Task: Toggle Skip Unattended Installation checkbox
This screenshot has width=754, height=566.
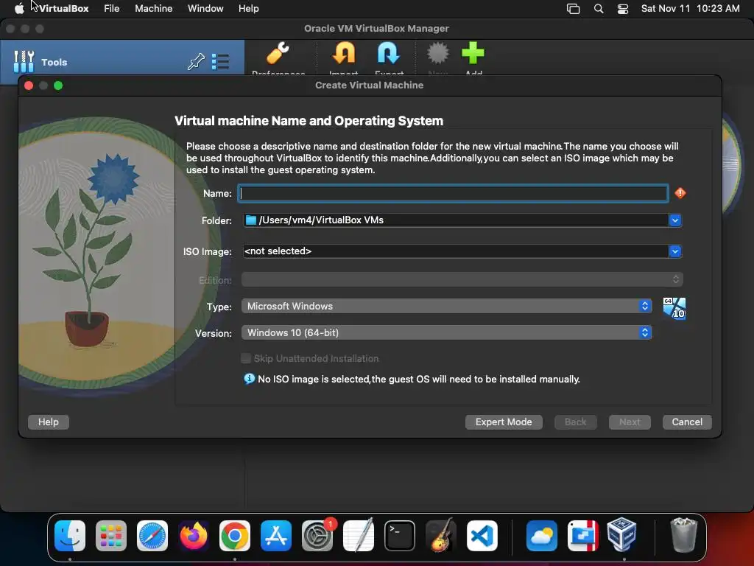Action: point(246,358)
